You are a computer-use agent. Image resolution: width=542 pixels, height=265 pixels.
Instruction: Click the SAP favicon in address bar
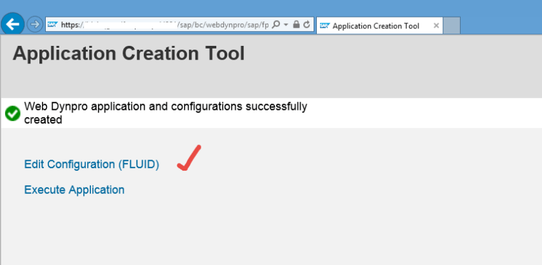[x=52, y=25]
